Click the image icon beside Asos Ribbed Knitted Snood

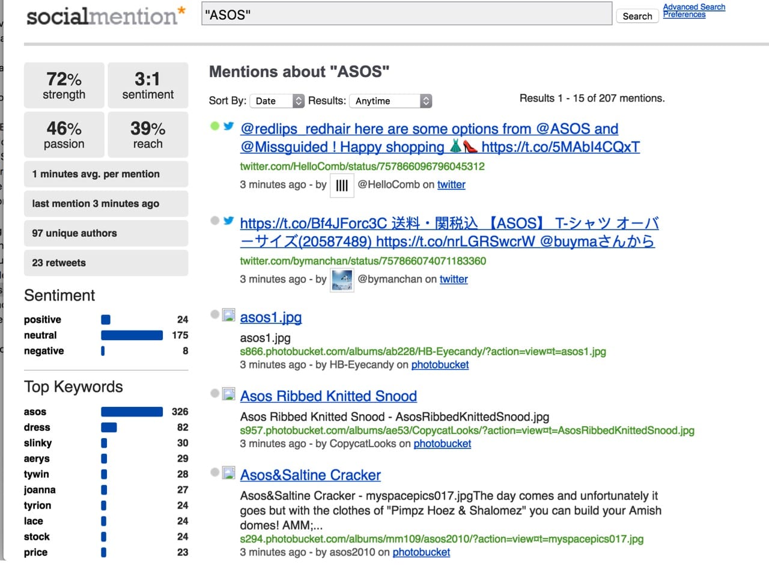pos(228,394)
